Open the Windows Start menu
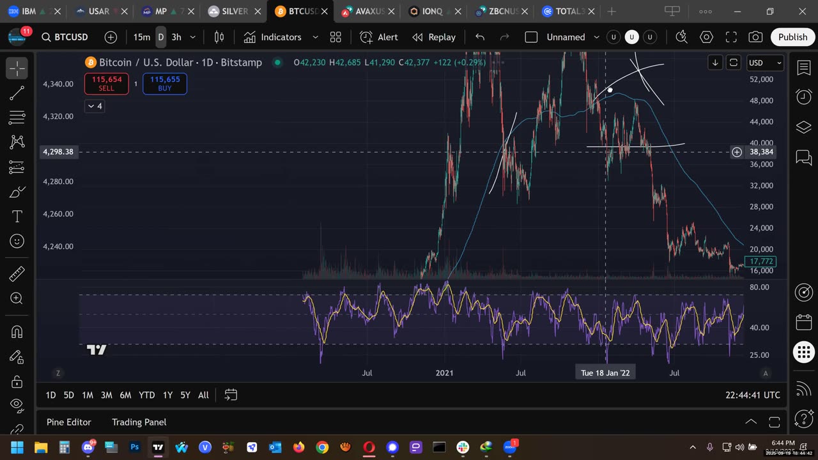This screenshot has width=818, height=460. point(17,447)
